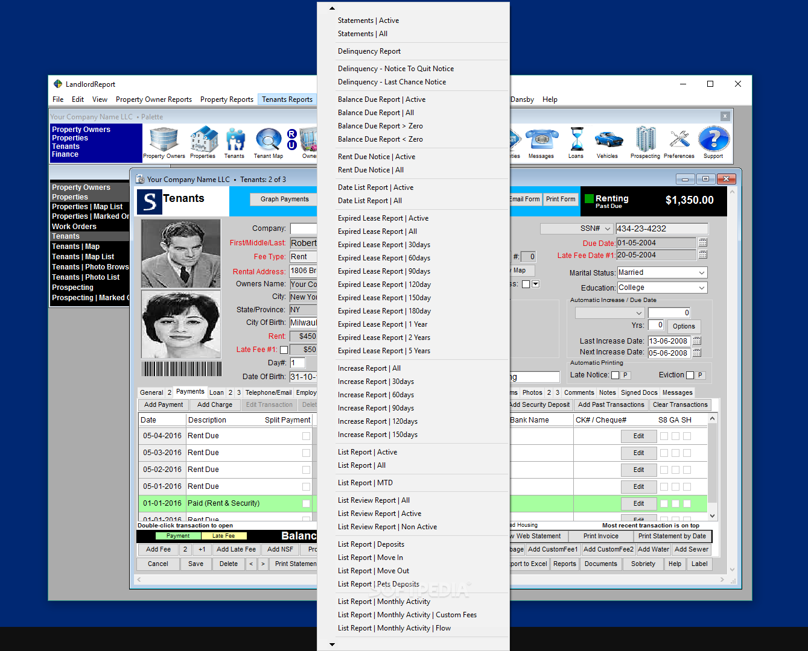Screen dimensions: 808x651
Task: Open calendar picker beside Late Fee Date #1
Action: (702, 255)
